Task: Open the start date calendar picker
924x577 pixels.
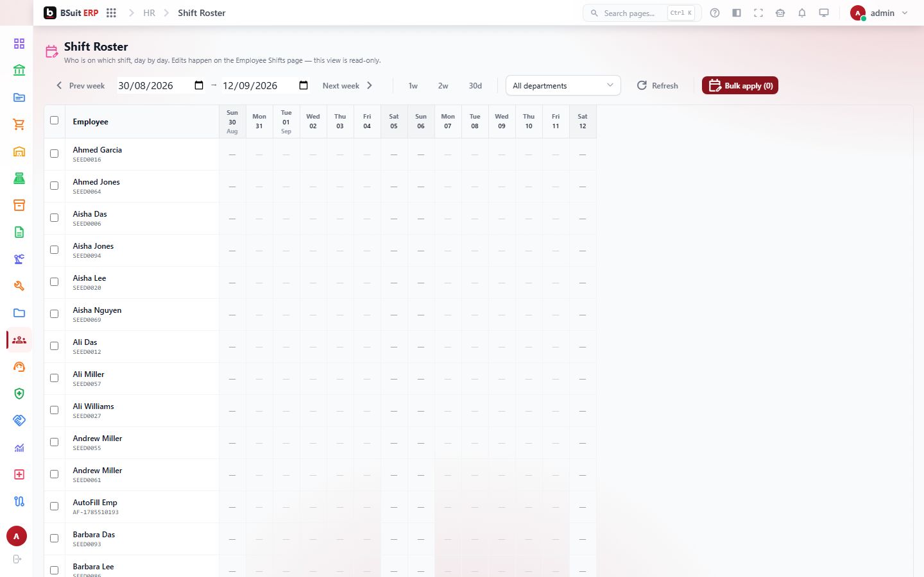Action: (199, 85)
